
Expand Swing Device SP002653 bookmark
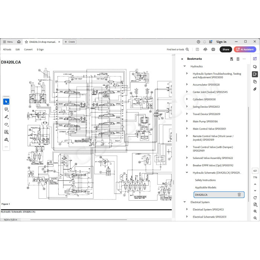187,107
